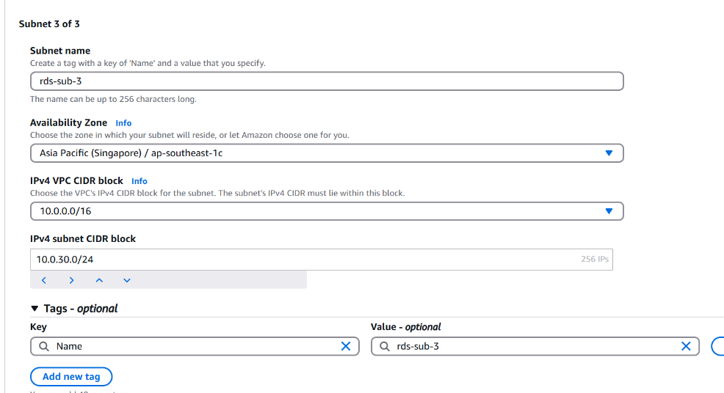Click the next CIDR right arrow
This screenshot has width=724, height=393.
71,280
